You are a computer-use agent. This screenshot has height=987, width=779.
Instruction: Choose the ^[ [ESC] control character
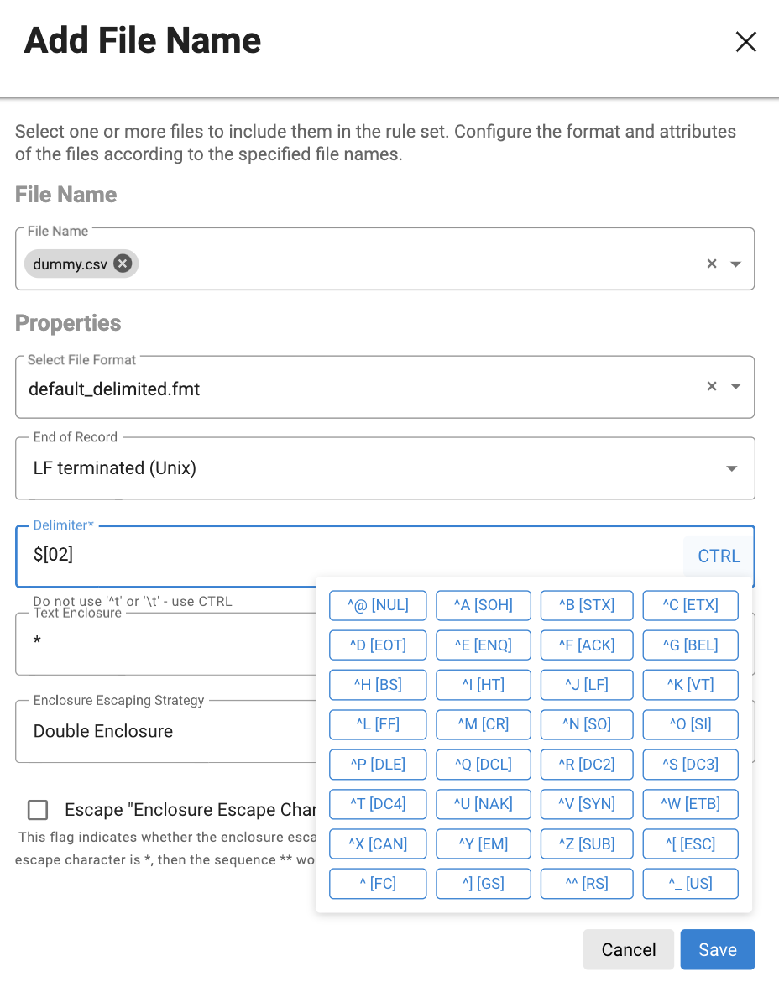coord(690,843)
